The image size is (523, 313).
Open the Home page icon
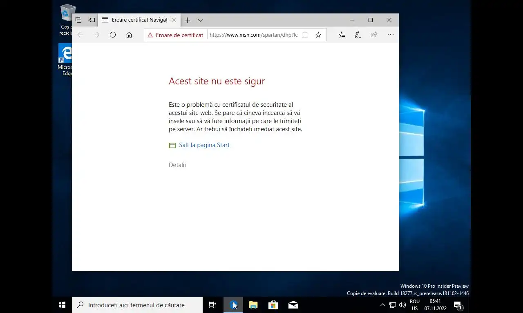(x=129, y=35)
